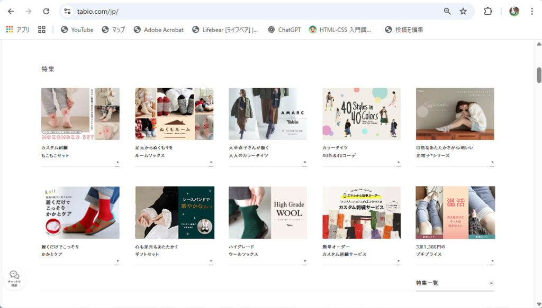Open the Chrome three-dot menu
The height and width of the screenshot is (308, 542).
click(x=531, y=11)
